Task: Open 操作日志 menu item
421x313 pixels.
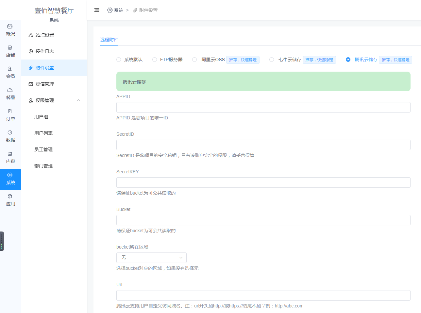Action: [x=54, y=51]
